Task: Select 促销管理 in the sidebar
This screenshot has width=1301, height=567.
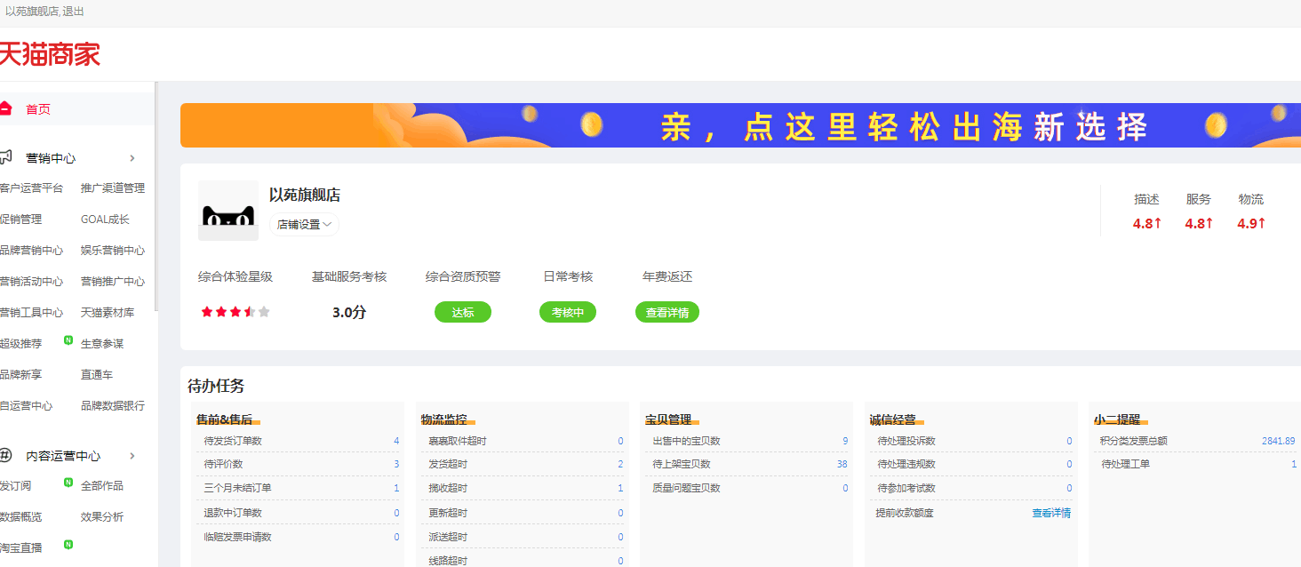Action: (x=21, y=220)
